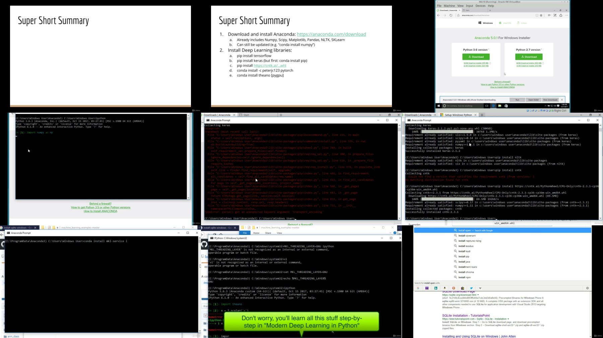The width and height of the screenshot is (603, 338).
Task: Click the Cortana icon on the Windows taskbar
Action: 445,106
